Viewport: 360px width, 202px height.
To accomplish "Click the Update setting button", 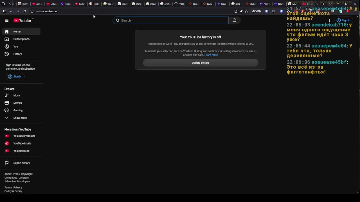I will pos(201,63).
